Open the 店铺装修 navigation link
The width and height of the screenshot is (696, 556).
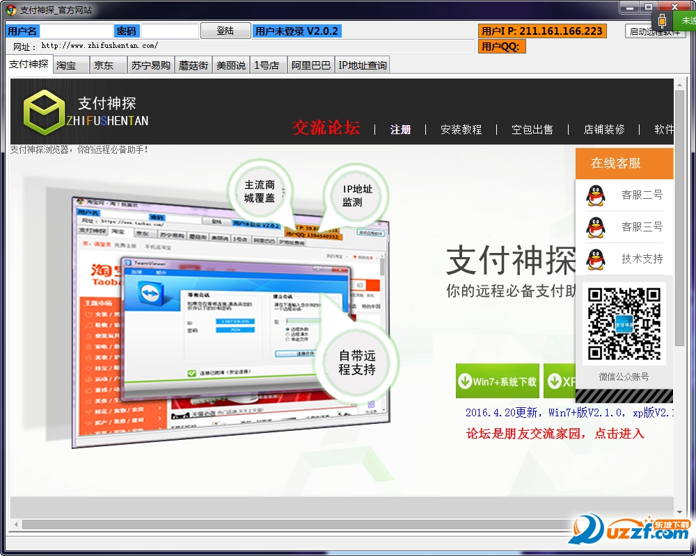click(604, 129)
